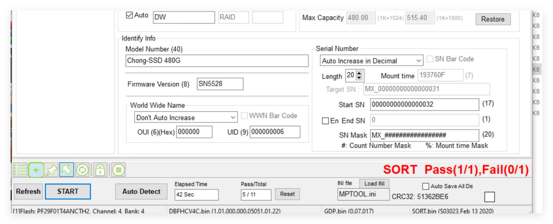Click the SN Mask input field
Viewport: 553px width, 224px height.
coord(425,135)
